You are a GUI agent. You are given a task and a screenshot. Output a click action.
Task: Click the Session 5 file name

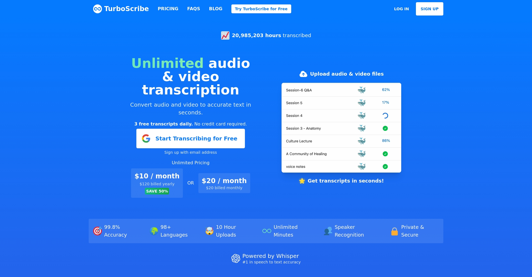(x=294, y=103)
